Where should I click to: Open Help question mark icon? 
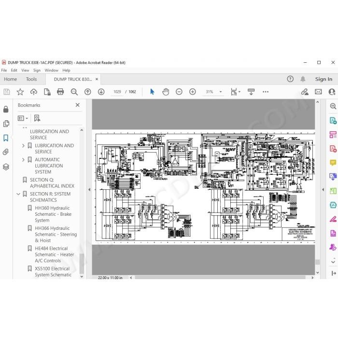coord(290,79)
